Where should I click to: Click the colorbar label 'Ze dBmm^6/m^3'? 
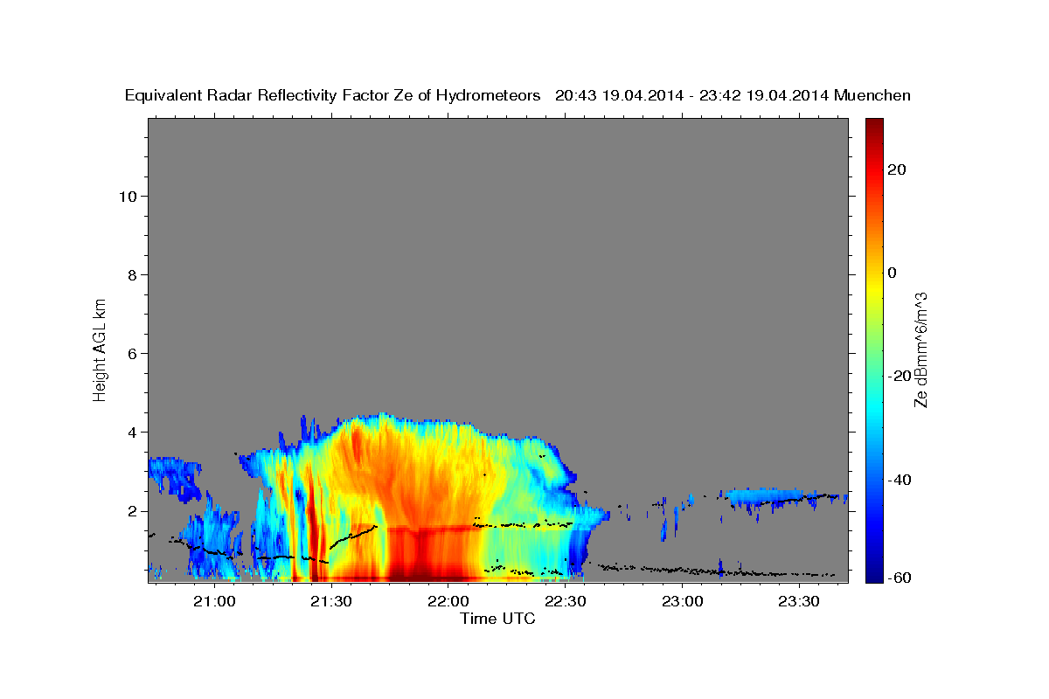coord(920,349)
